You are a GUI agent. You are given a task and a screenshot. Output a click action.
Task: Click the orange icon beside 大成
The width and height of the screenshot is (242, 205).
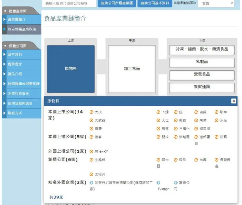point(91,112)
